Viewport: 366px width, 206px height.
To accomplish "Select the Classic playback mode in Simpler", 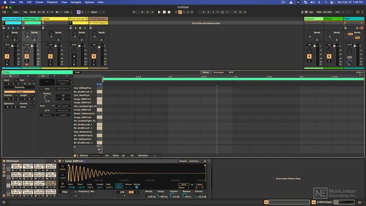I will pyautogui.click(x=62, y=168).
